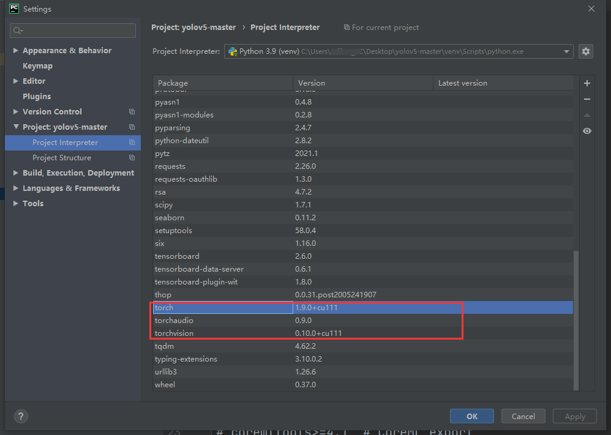Click the upgrade package arrow icon
The width and height of the screenshot is (611, 435).
587,115
